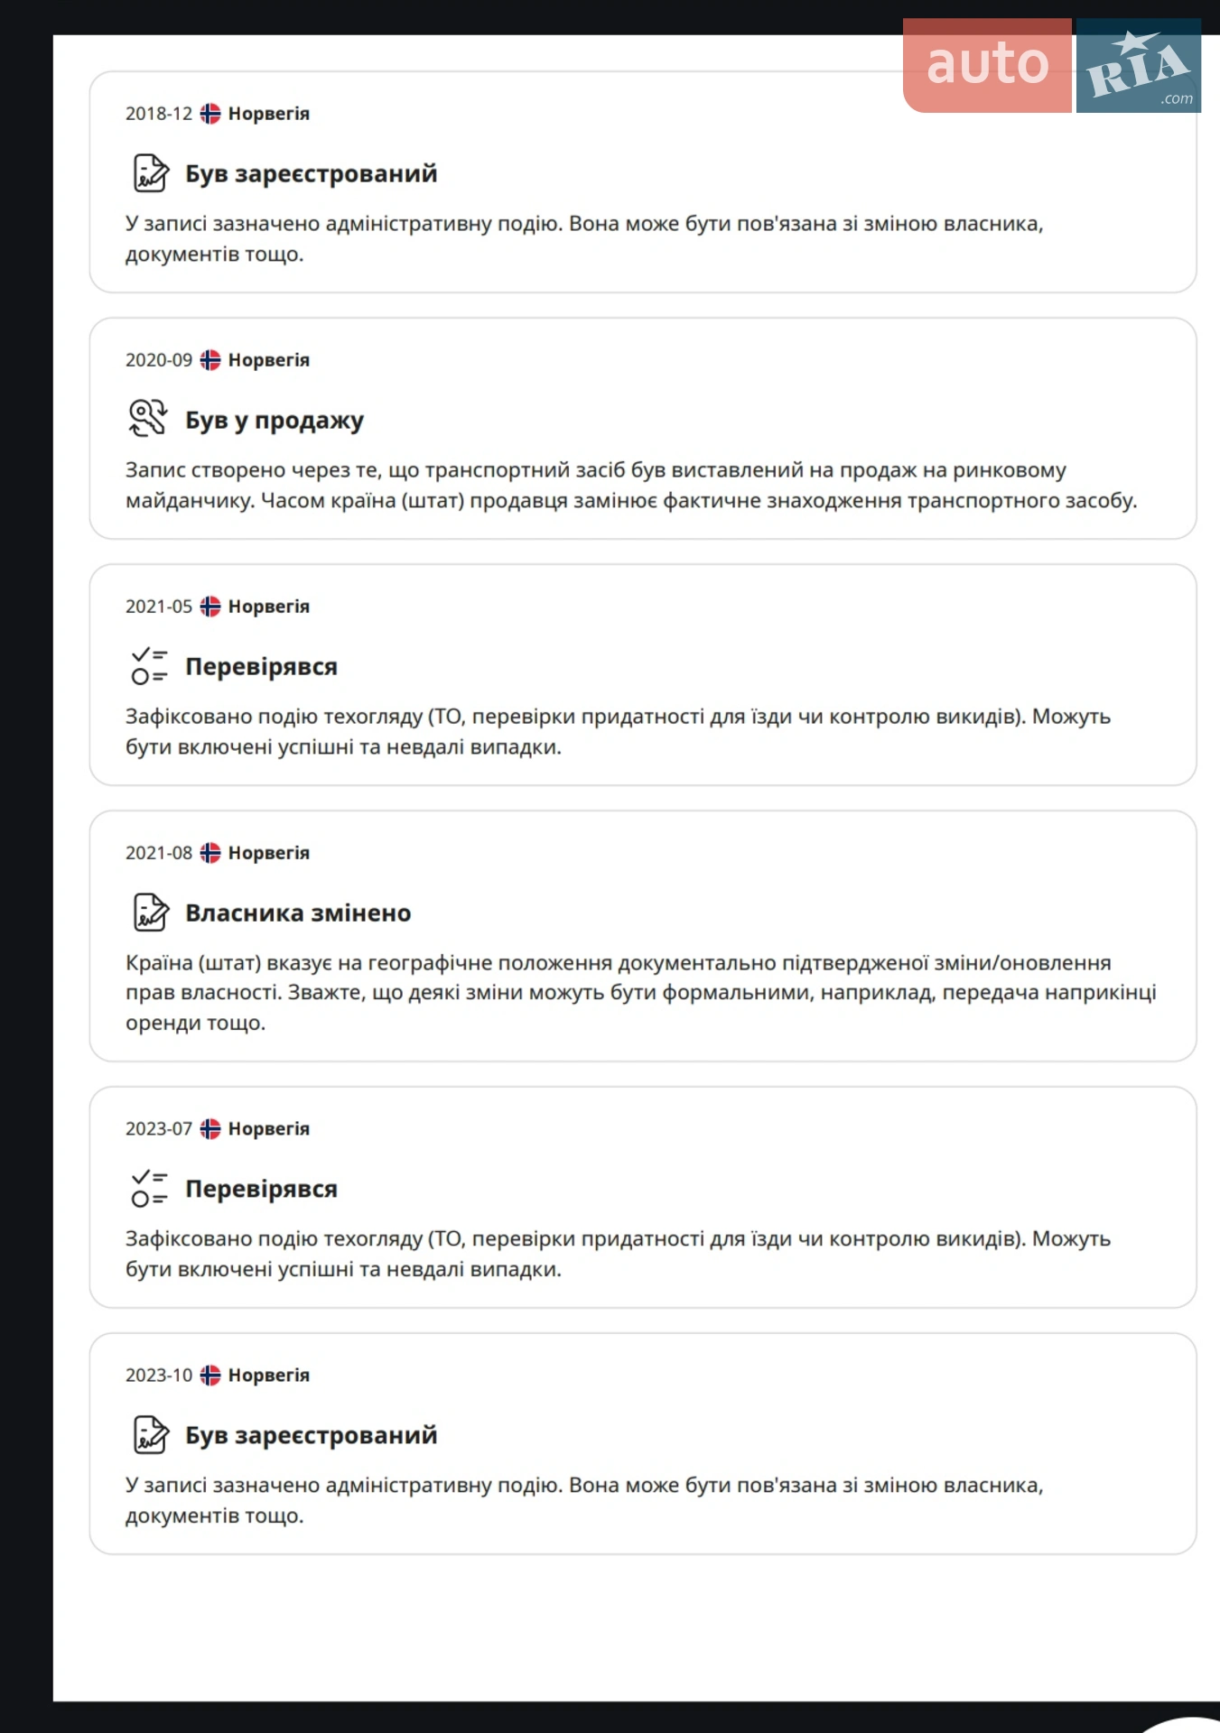Viewport: 1220px width, 1733px height.
Task: Click the 2018-12 'Був зареєстрований' heading
Action: 312,174
